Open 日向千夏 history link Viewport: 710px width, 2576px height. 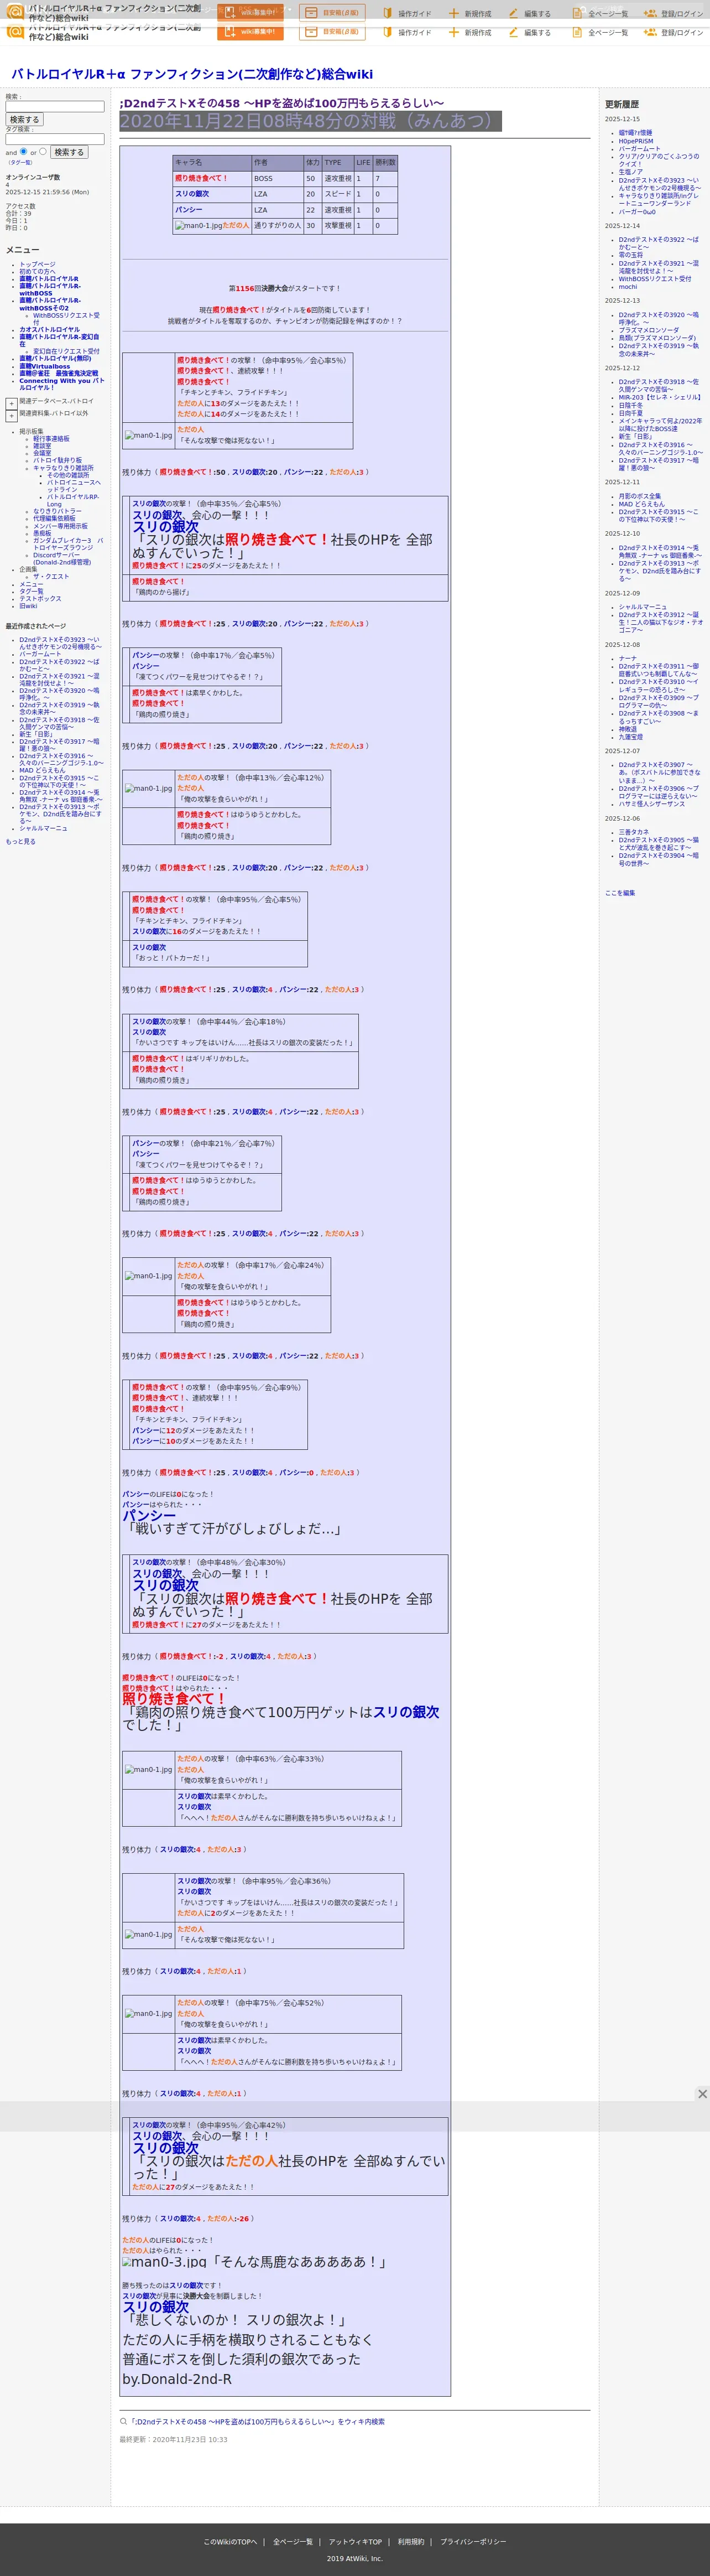pyautogui.click(x=630, y=413)
